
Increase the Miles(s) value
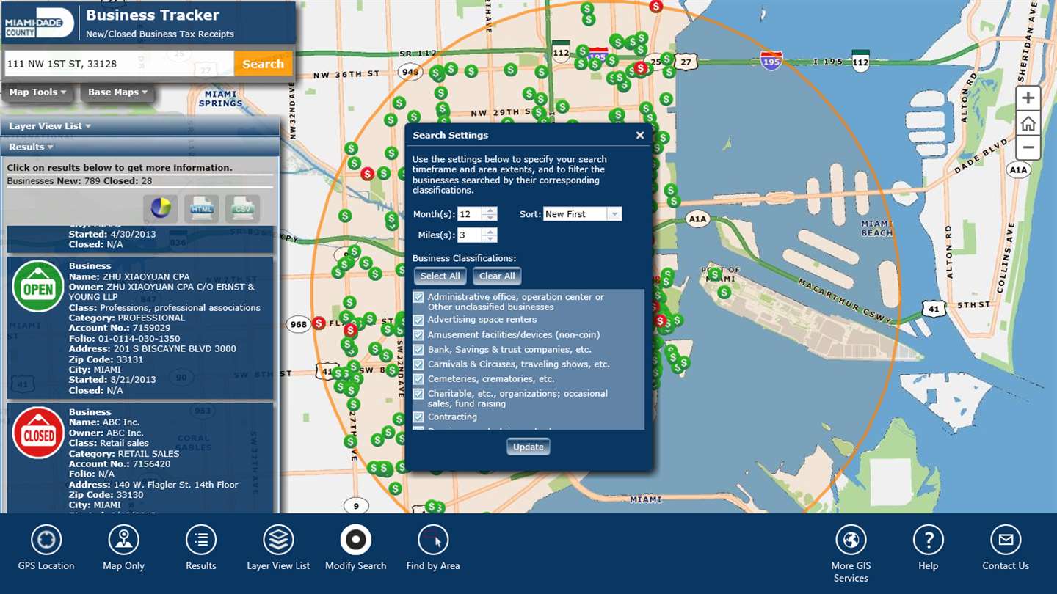coord(490,231)
